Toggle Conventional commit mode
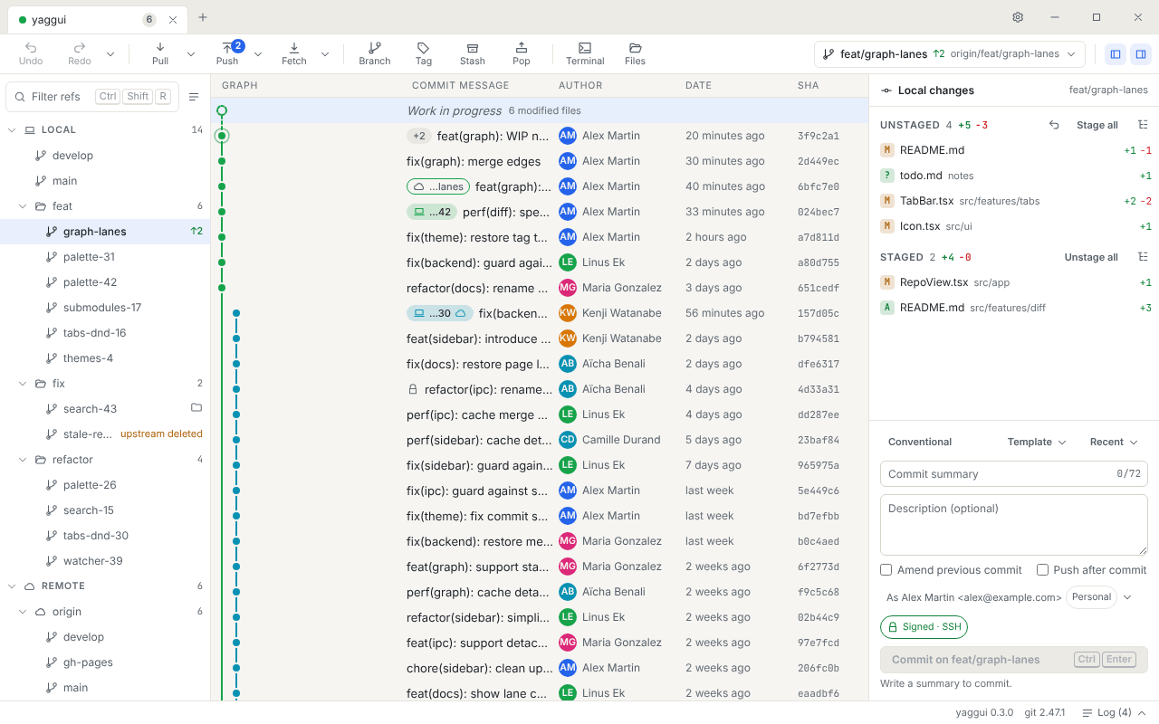The height and width of the screenshot is (724, 1159). click(920, 442)
